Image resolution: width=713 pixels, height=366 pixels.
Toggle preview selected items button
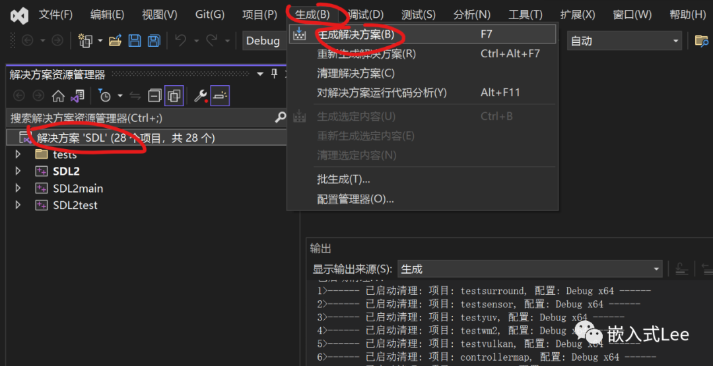click(x=220, y=96)
